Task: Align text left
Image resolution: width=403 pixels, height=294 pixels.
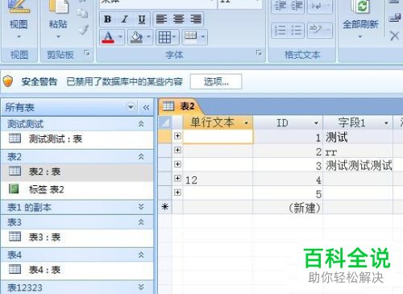Action: [x=162, y=19]
